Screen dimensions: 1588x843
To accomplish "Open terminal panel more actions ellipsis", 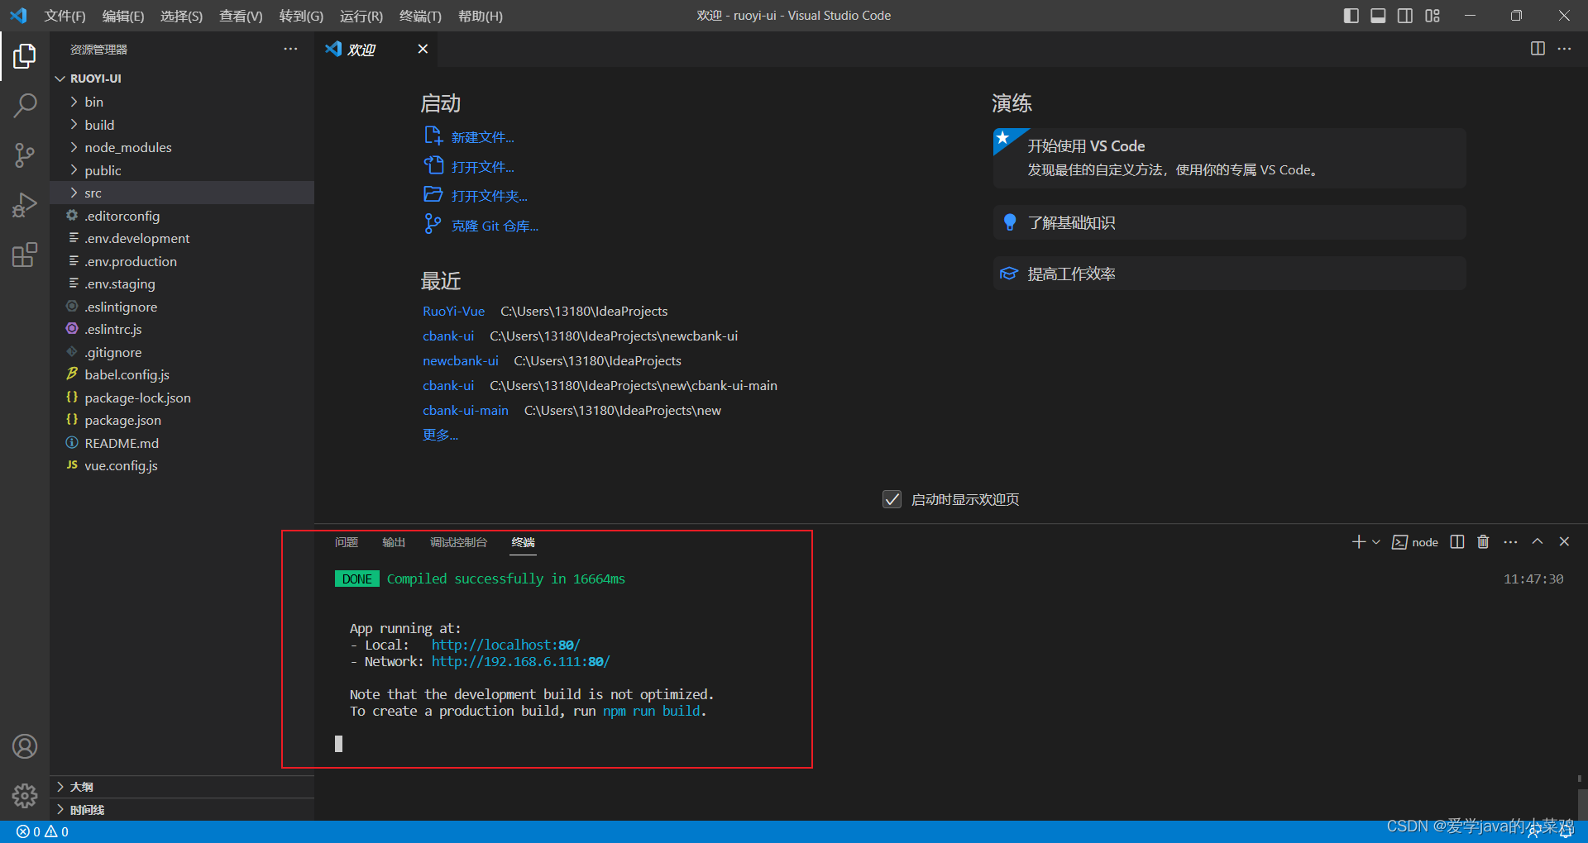I will coord(1510,541).
